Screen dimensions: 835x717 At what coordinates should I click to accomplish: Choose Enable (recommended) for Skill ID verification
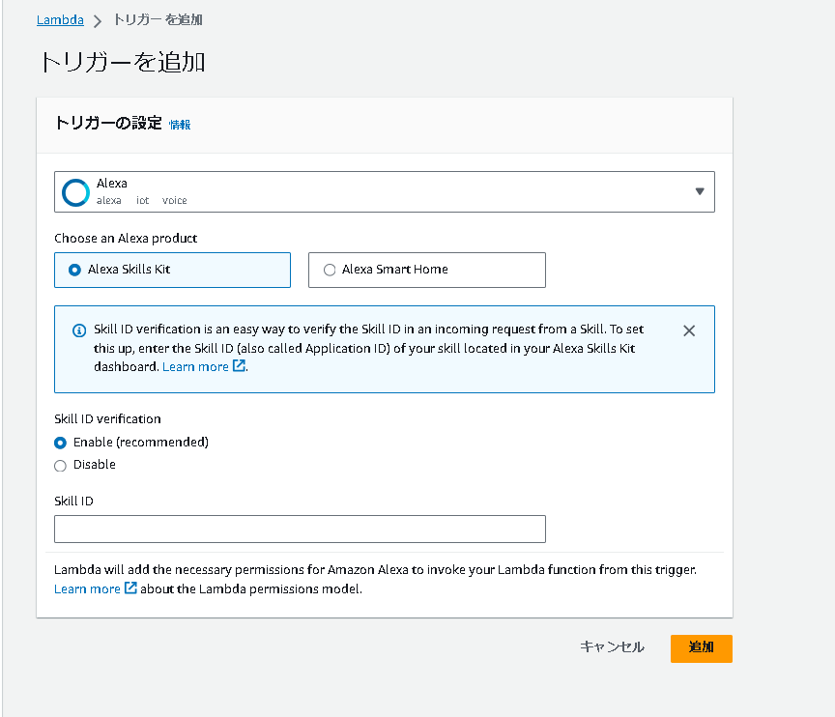pos(61,443)
